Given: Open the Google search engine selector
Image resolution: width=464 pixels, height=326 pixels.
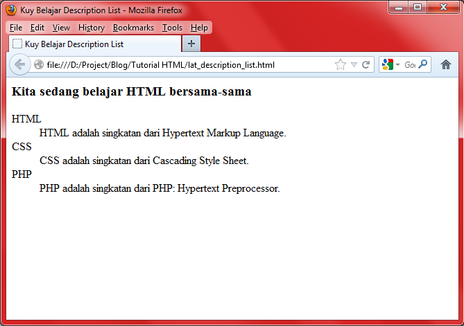Looking at the screenshot, I should (390, 64).
